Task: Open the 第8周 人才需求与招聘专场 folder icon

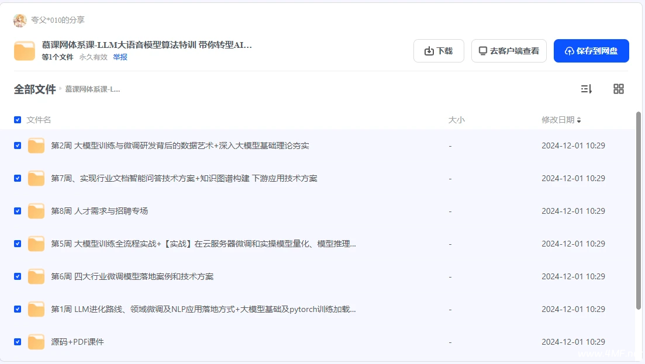Action: [x=36, y=211]
